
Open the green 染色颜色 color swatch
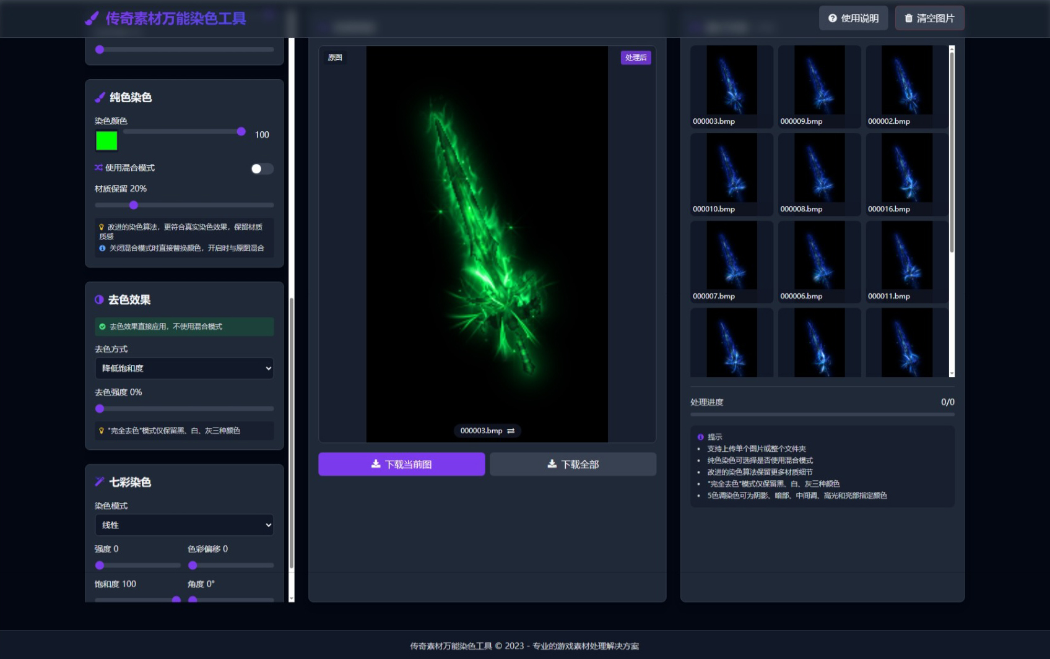[x=106, y=141]
